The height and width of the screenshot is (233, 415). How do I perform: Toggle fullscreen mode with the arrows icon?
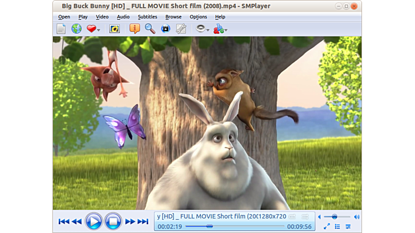coord(327,226)
